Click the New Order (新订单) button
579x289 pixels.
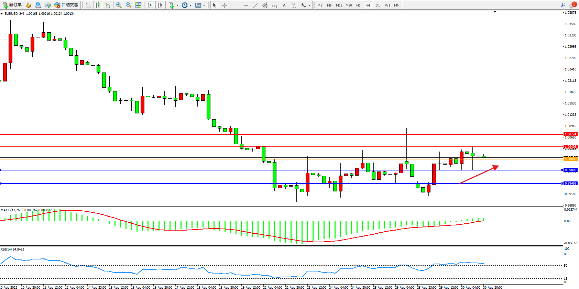click(x=12, y=5)
